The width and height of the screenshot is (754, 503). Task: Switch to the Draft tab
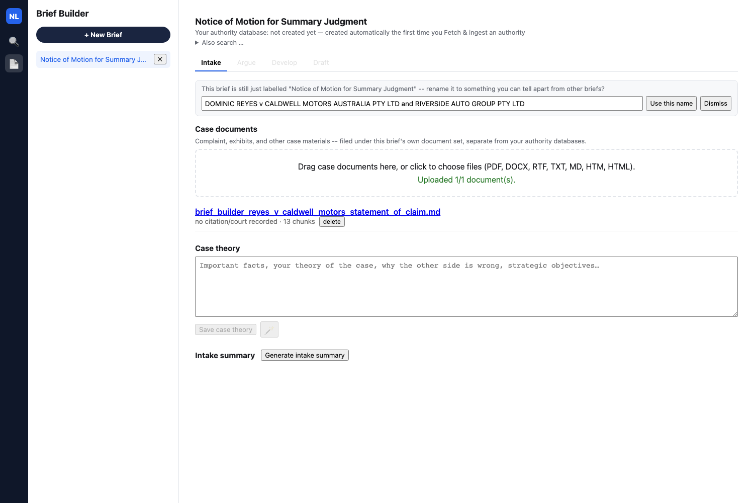pos(321,63)
